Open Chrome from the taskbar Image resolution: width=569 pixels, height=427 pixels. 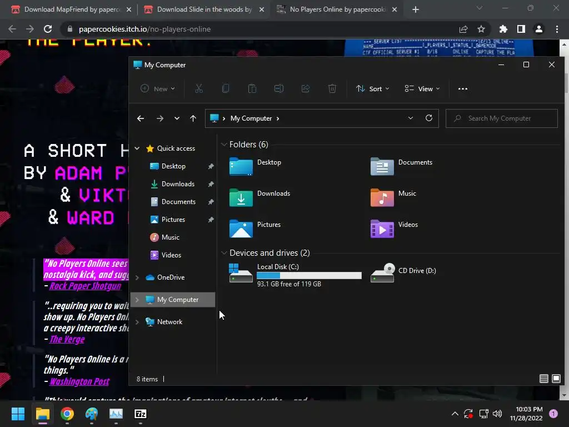[x=67, y=414]
